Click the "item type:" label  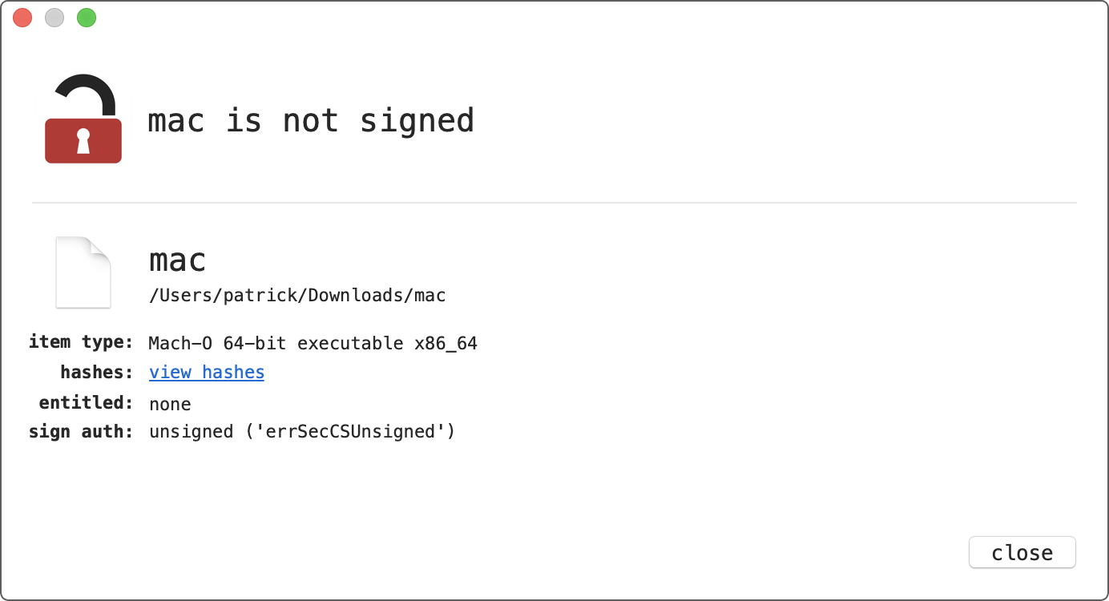point(81,342)
